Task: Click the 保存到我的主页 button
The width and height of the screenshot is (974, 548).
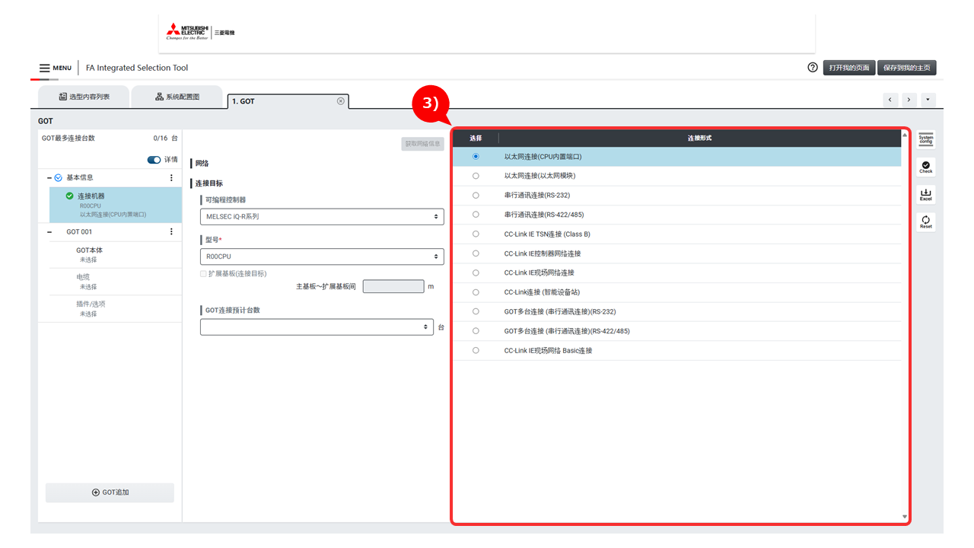Action: click(906, 68)
